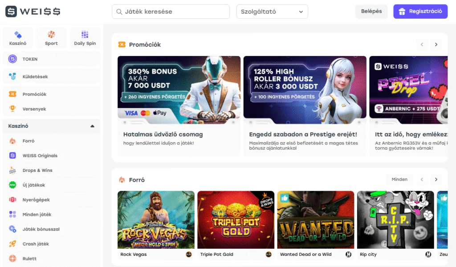Select Minden játék in the sidebar
456x267 pixels.
(x=52, y=215)
